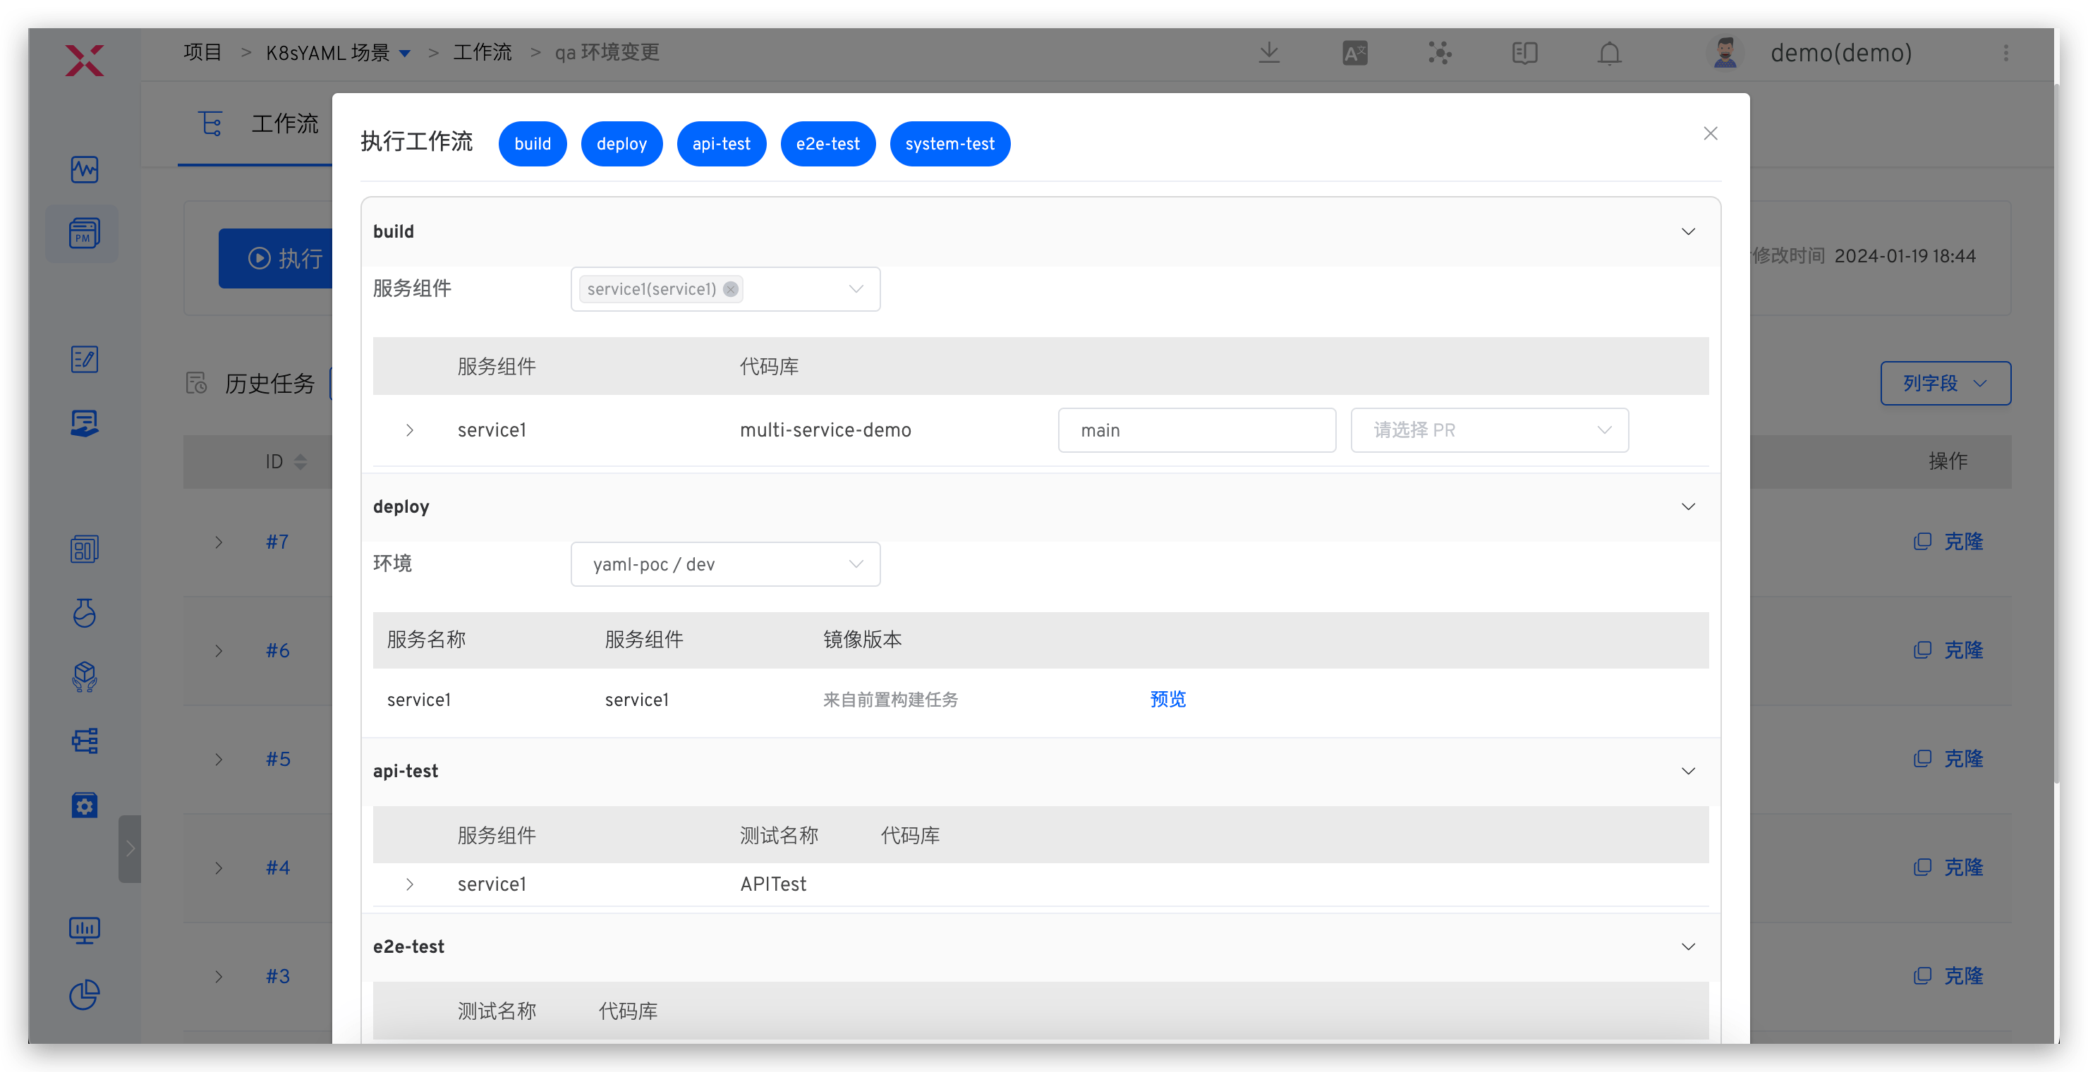Remove the service1(service1) tag
Screen dimensions: 2088x1072
click(730, 289)
